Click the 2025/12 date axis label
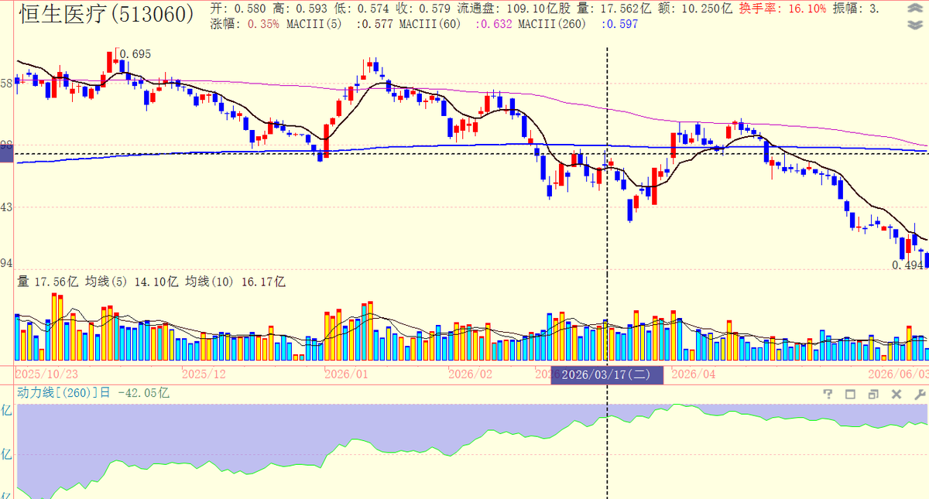This screenshot has height=499, width=929. pyautogui.click(x=204, y=374)
